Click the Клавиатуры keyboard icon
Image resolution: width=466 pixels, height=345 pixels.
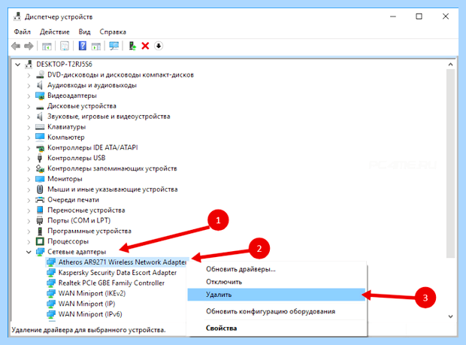[x=40, y=127]
